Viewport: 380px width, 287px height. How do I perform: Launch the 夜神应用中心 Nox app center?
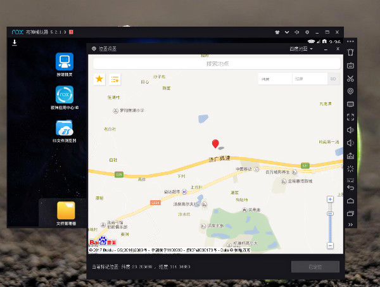pos(64,97)
